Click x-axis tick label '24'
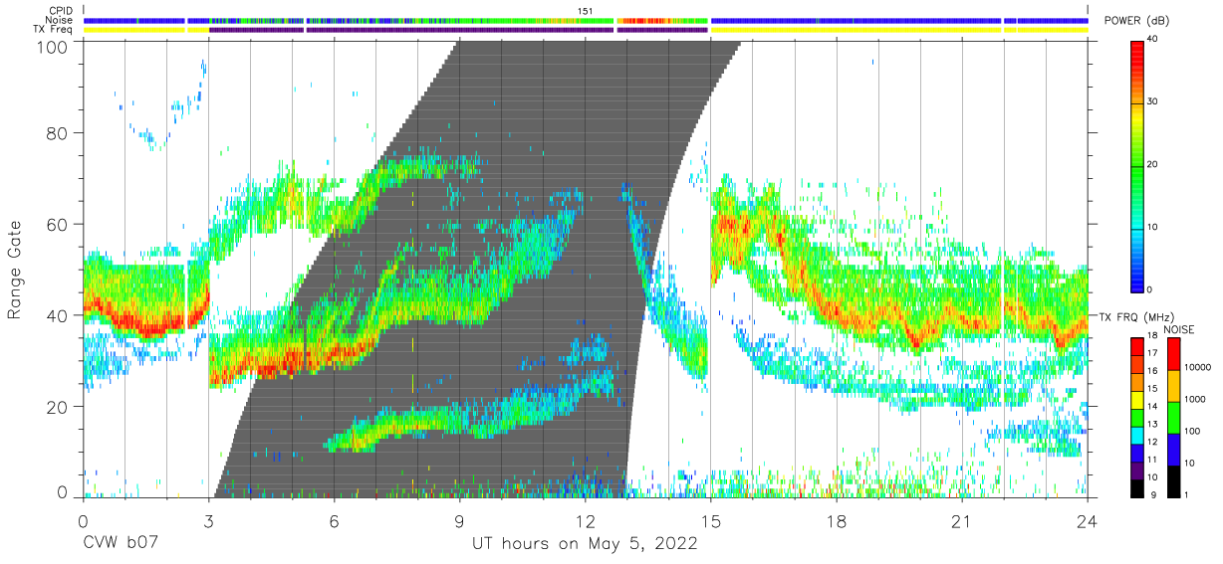The width and height of the screenshot is (1223, 564). pyautogui.click(x=1088, y=521)
